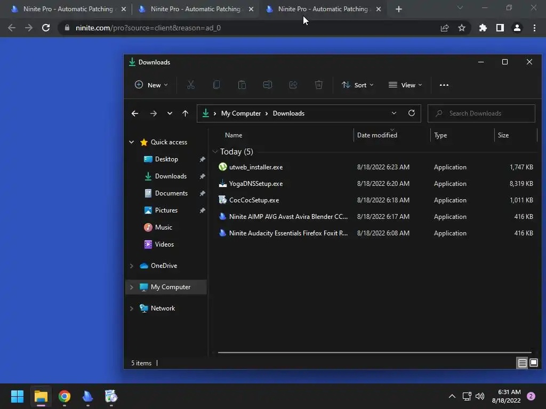Click the Rename icon in Explorer toolbar

(268, 85)
